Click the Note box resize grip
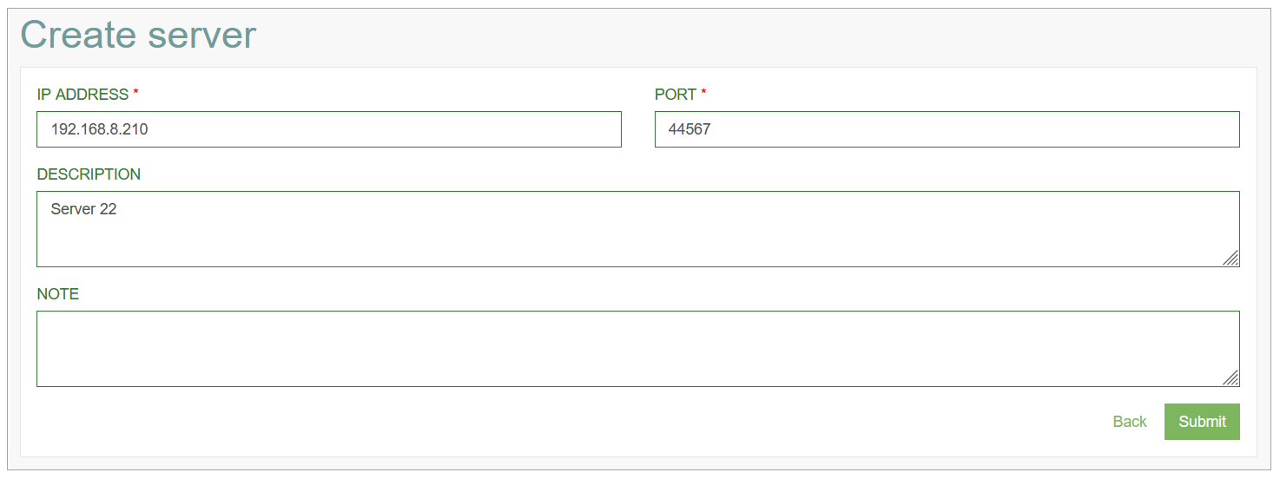1280x479 pixels. (1231, 377)
